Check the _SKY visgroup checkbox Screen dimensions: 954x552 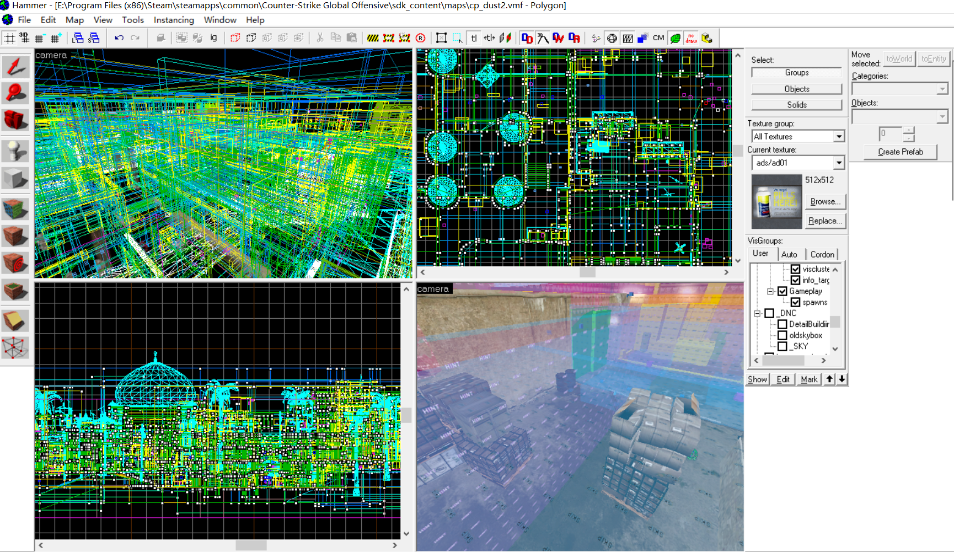click(x=783, y=346)
